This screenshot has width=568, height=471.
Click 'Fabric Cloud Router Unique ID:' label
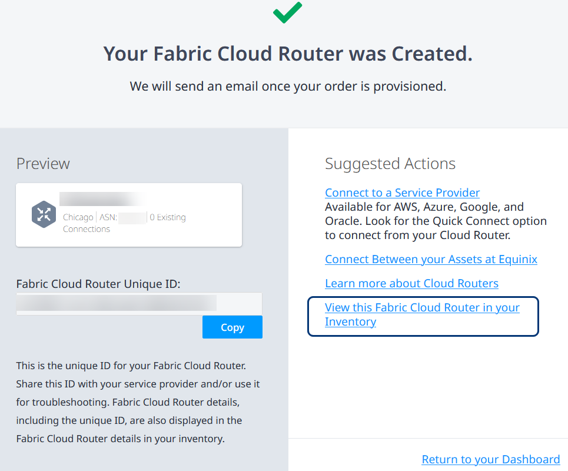coord(98,284)
